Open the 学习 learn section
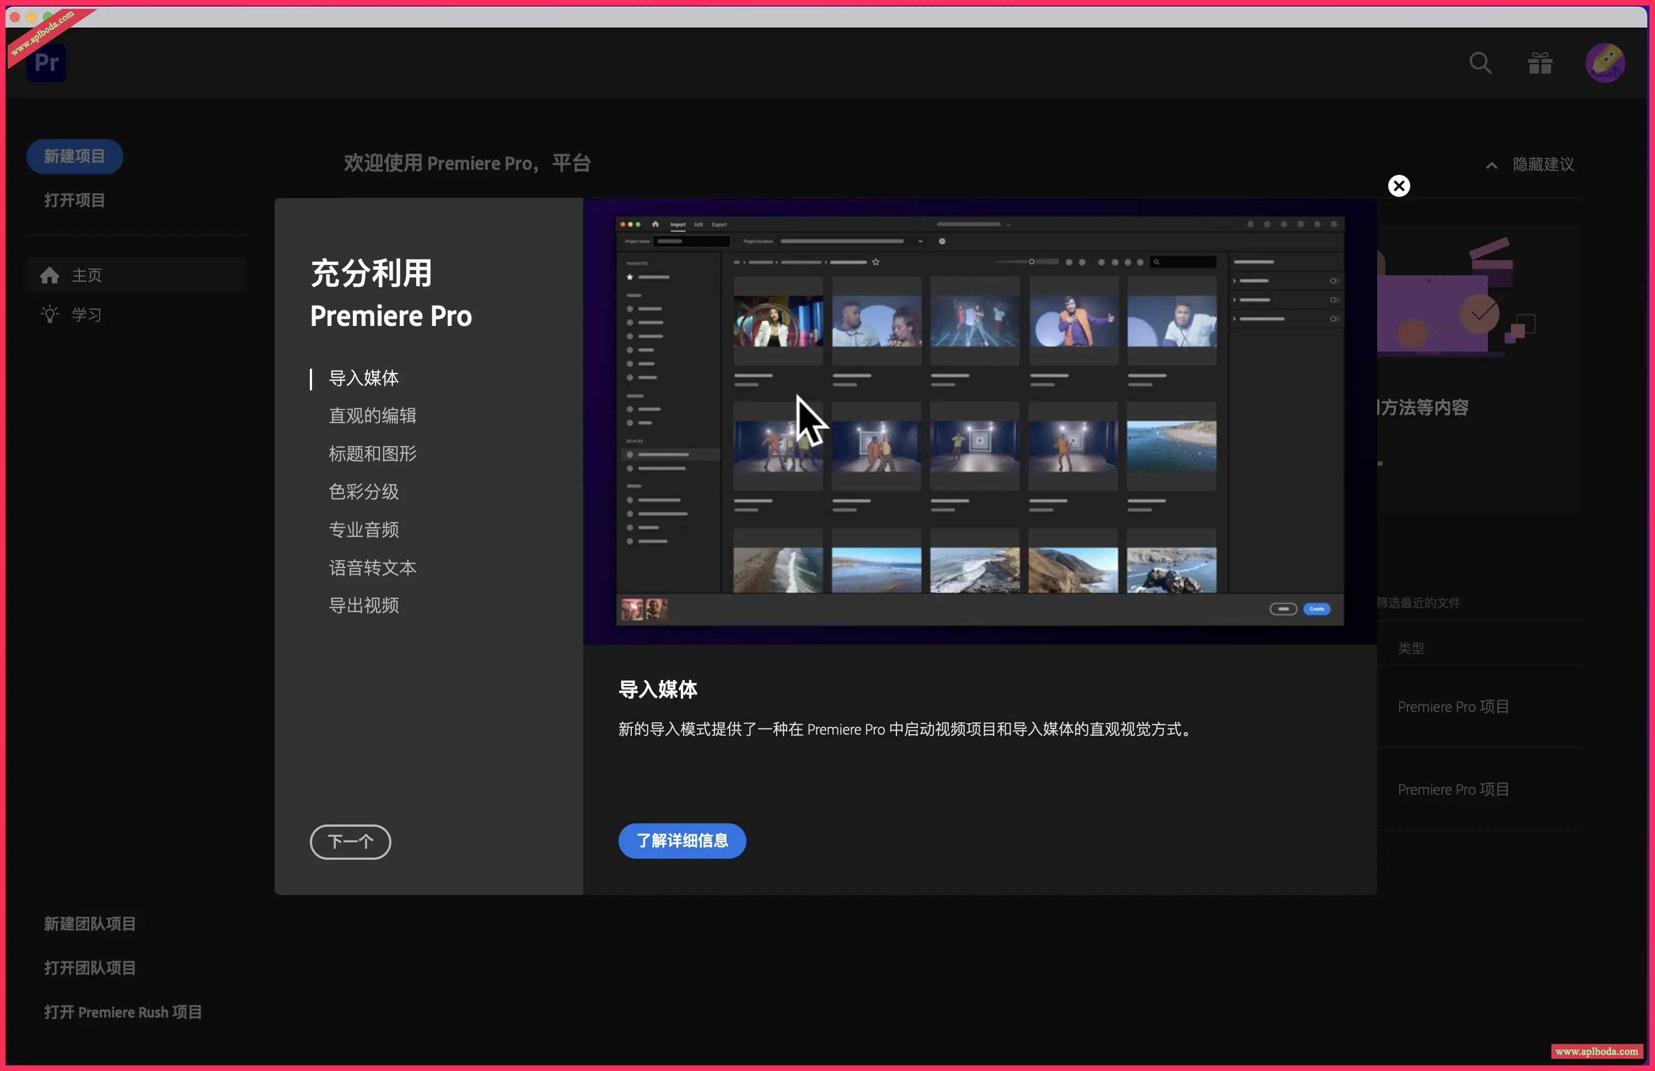The image size is (1655, 1071). click(x=86, y=314)
